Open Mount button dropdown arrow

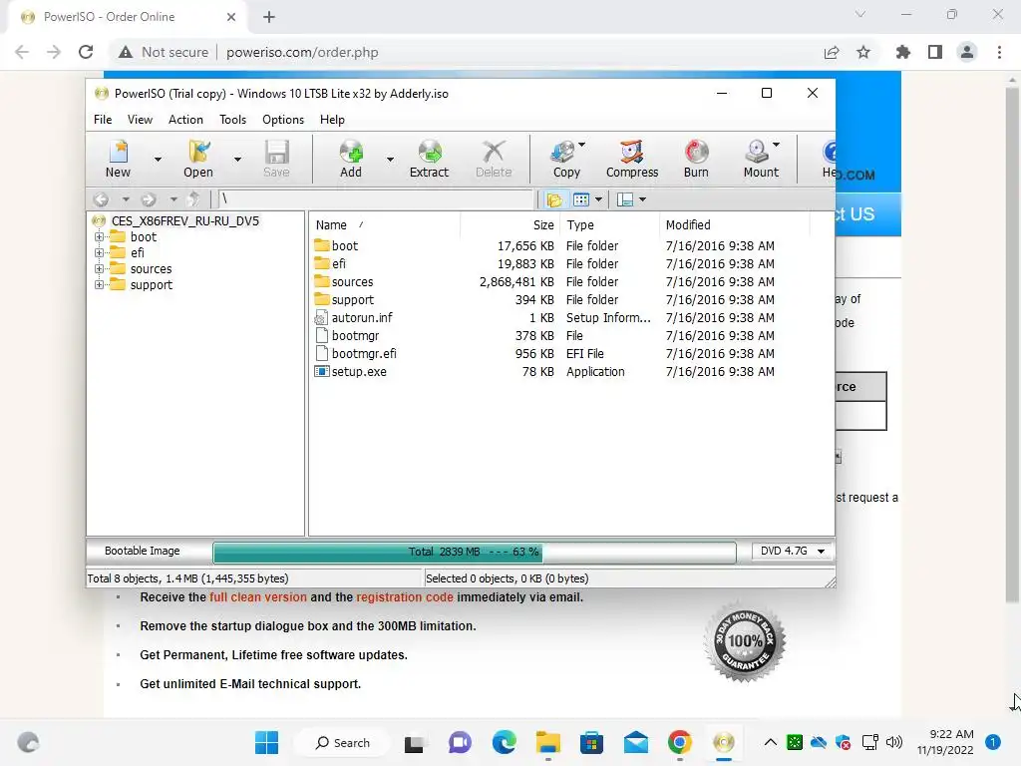pos(776,145)
